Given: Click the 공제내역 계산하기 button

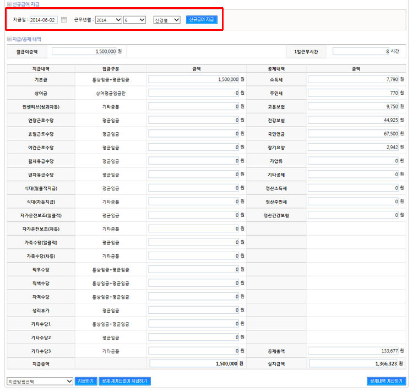Looking at the screenshot, I should tap(386, 381).
